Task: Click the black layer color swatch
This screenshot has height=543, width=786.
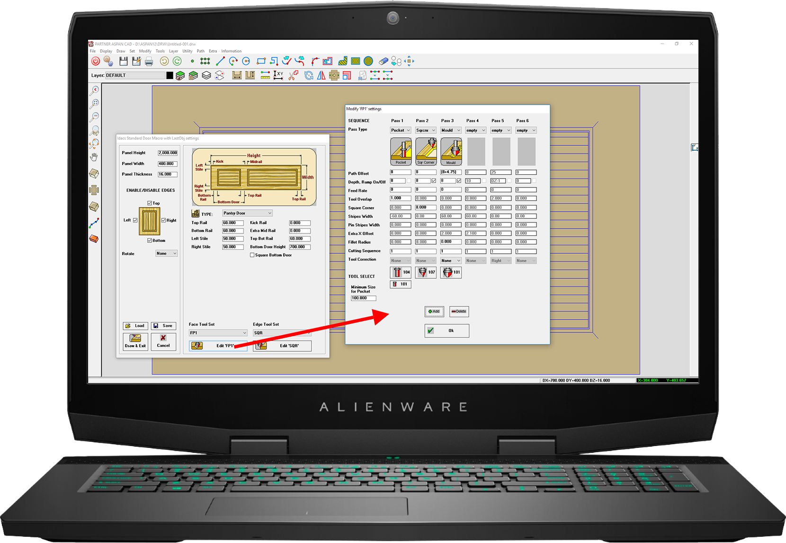Action: [170, 75]
